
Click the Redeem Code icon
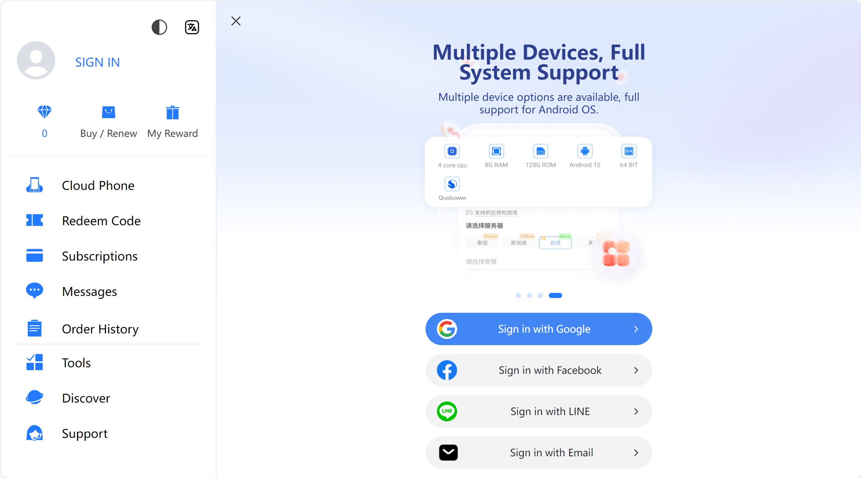click(34, 221)
